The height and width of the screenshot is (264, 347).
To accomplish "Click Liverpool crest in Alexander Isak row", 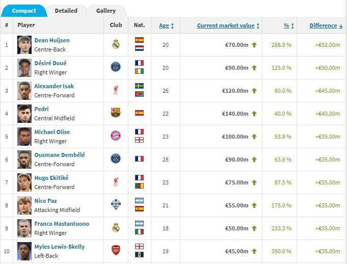I will pos(116,90).
